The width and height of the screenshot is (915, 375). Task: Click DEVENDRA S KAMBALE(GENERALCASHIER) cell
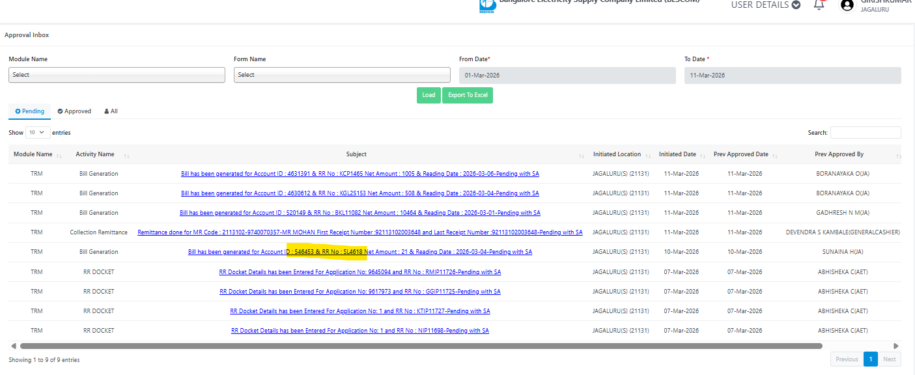843,232
